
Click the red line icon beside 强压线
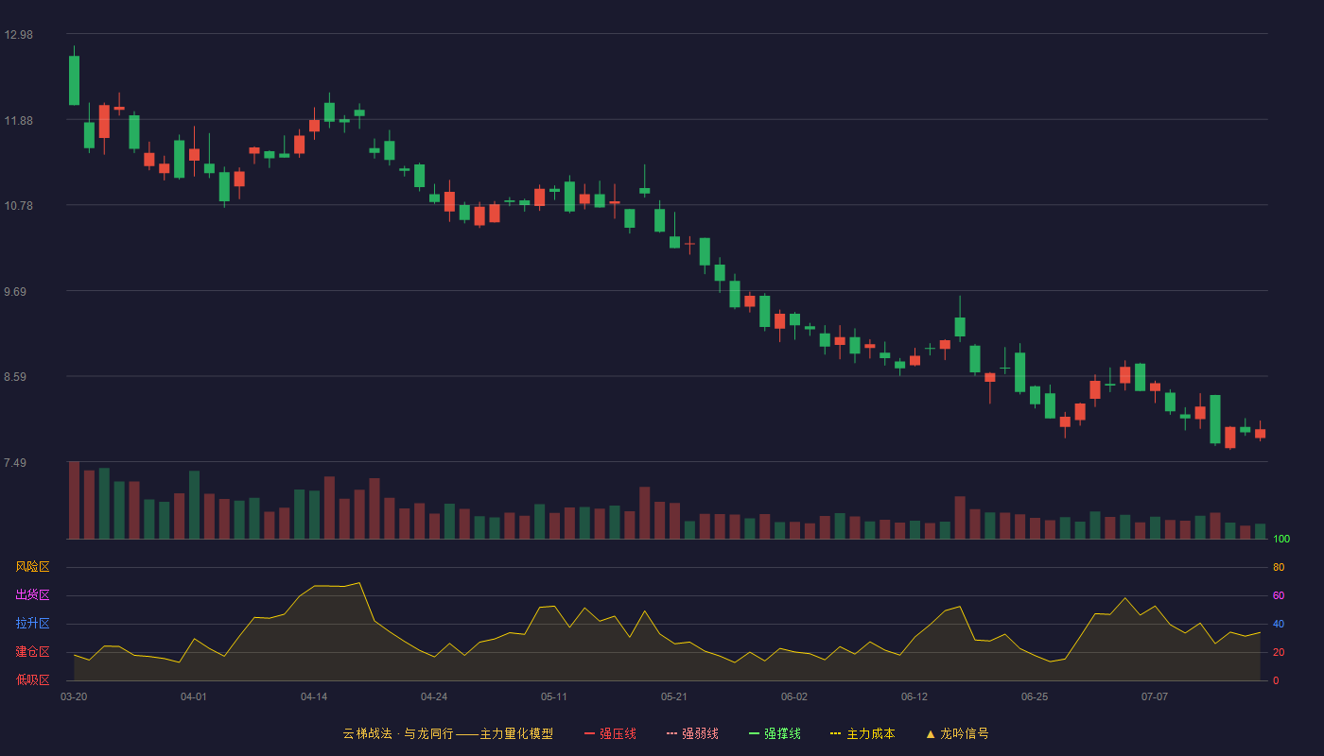tap(589, 734)
